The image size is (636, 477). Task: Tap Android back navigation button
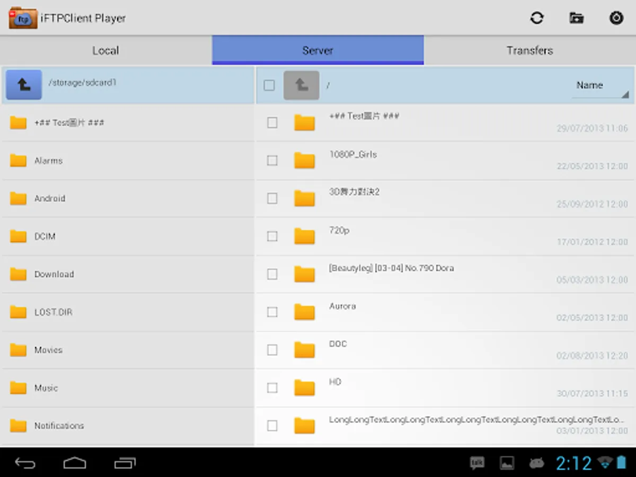(25, 463)
